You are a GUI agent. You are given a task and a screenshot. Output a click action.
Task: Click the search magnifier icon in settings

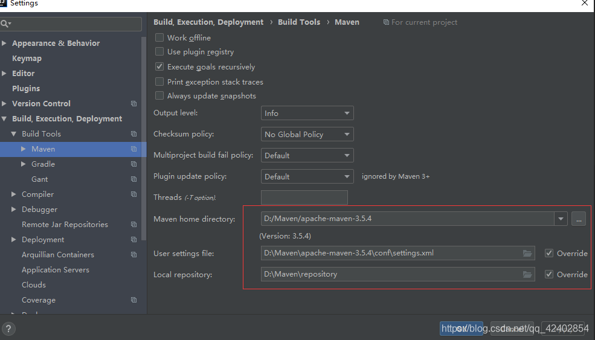[5, 24]
